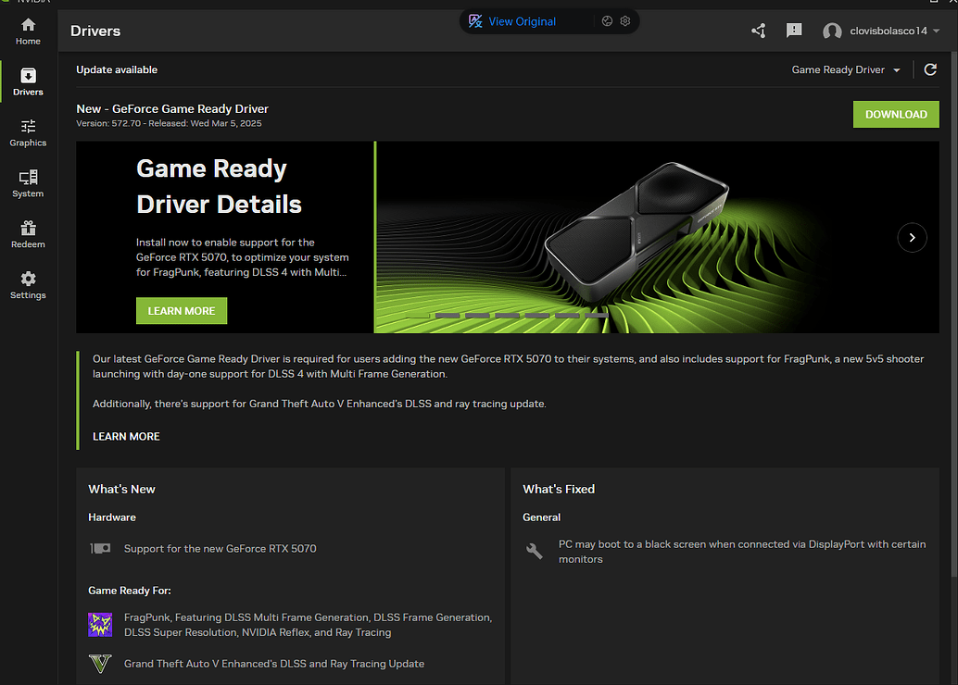
Task: Click the FragPunk game icon
Action: click(100, 625)
